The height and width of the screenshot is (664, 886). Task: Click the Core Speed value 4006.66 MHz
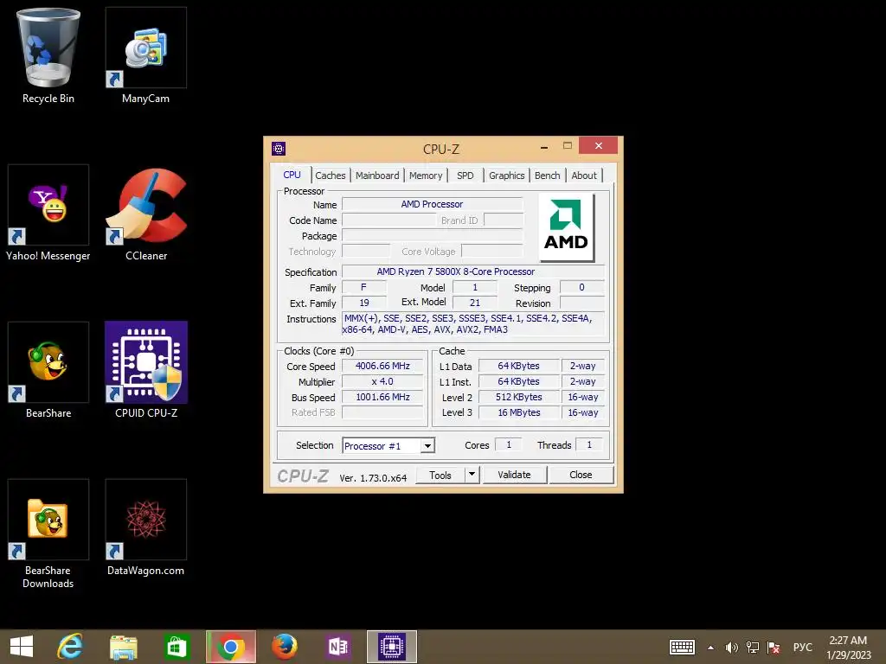click(382, 366)
